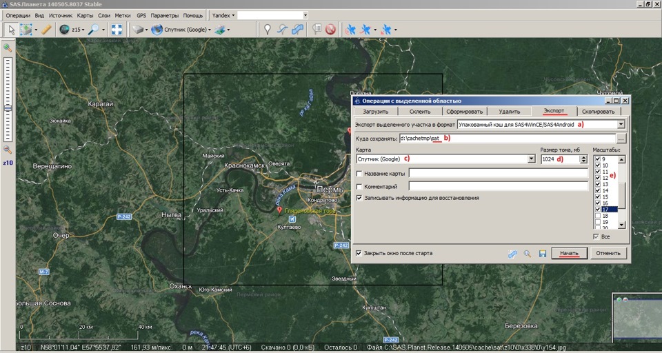Open the overlay layers icon in toolbar
Screen dimensions: 662x353
point(219,30)
